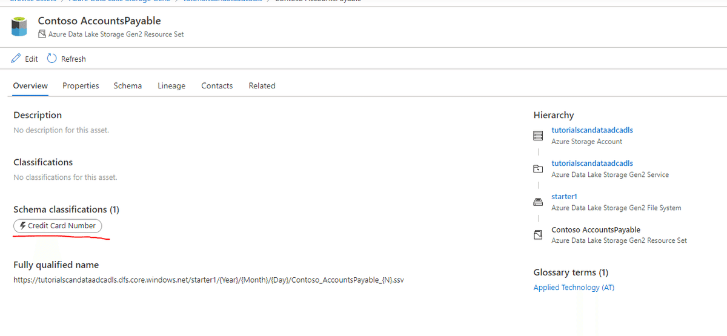Click the lightning bolt icon in Credit Card Number
727x336 pixels.
23,226
